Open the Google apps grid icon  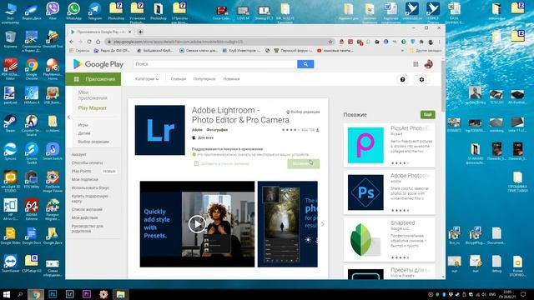click(x=416, y=64)
